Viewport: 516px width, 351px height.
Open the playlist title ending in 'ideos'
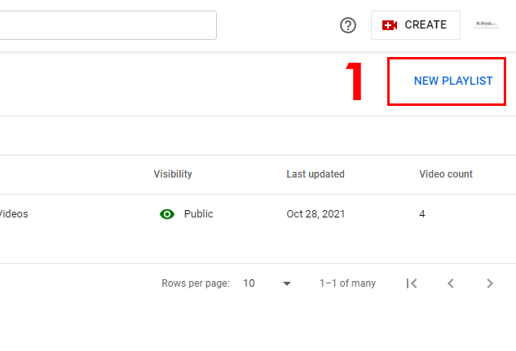(x=14, y=214)
